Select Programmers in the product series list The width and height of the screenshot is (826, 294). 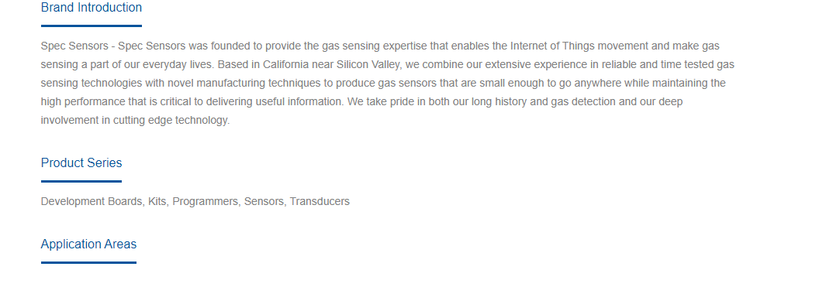(x=206, y=201)
